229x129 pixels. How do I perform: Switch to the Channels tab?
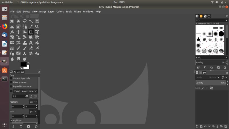(201, 73)
